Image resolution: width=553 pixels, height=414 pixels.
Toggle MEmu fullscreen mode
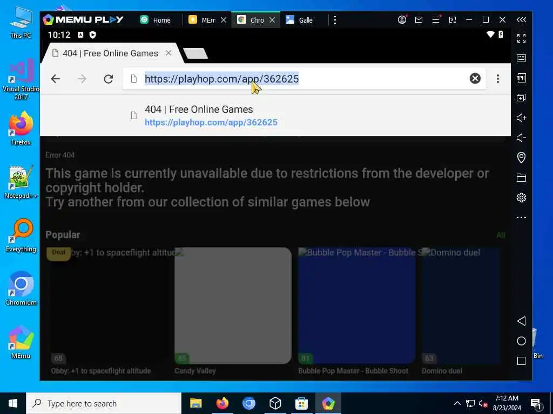click(x=521, y=38)
